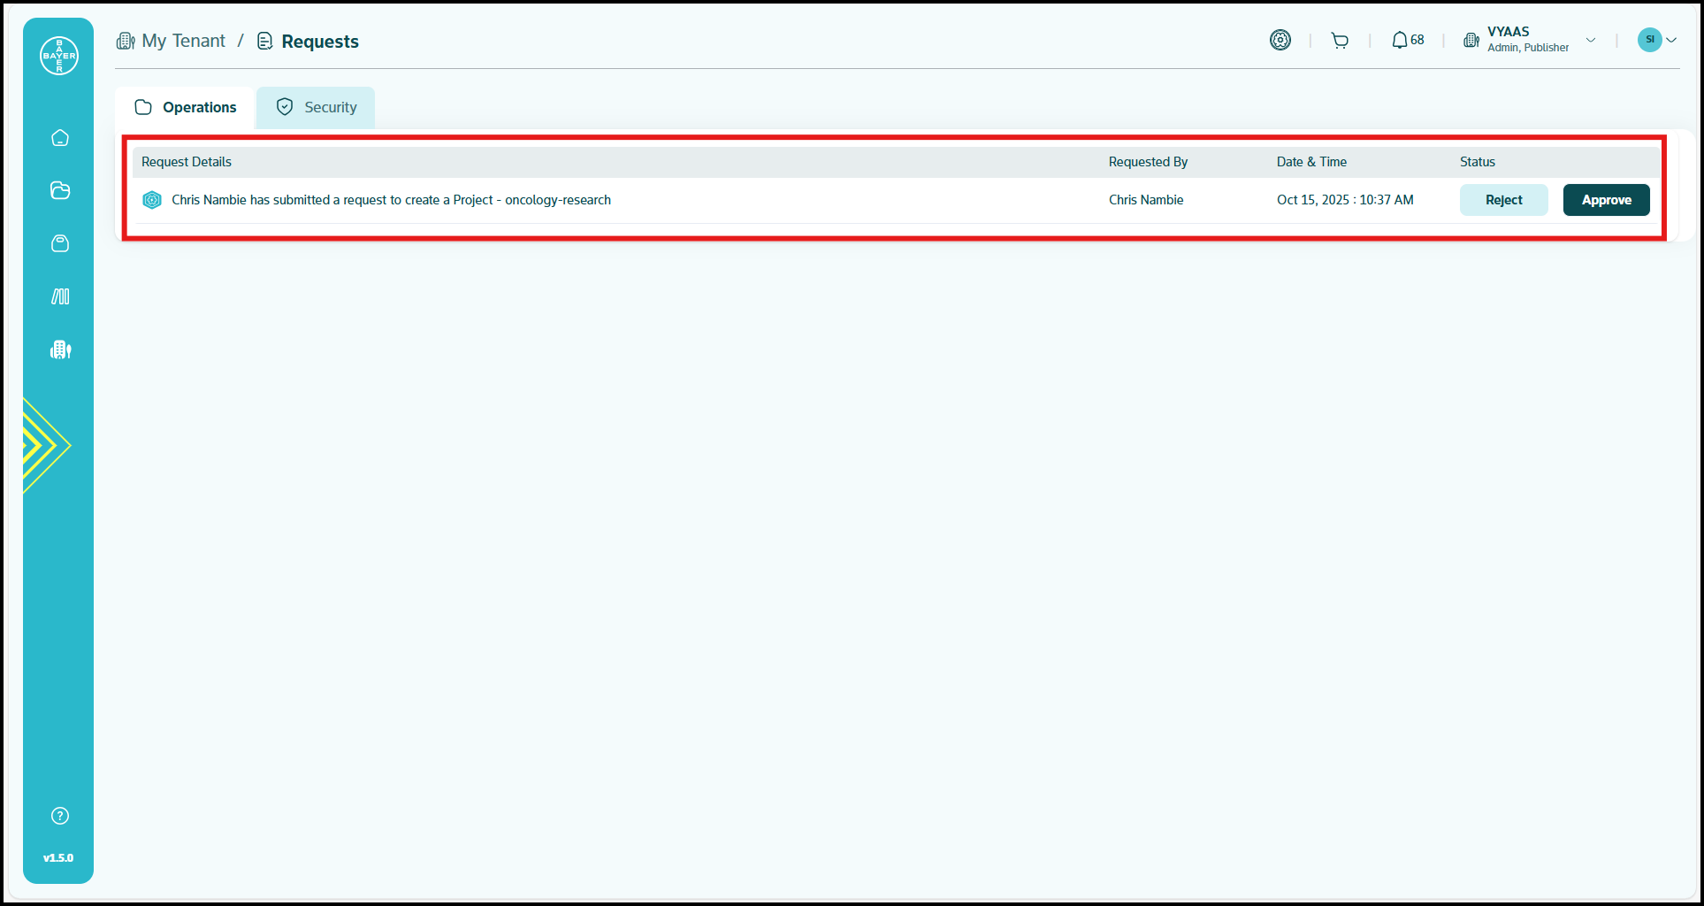
Task: Switch to the Security tab
Action: (316, 107)
